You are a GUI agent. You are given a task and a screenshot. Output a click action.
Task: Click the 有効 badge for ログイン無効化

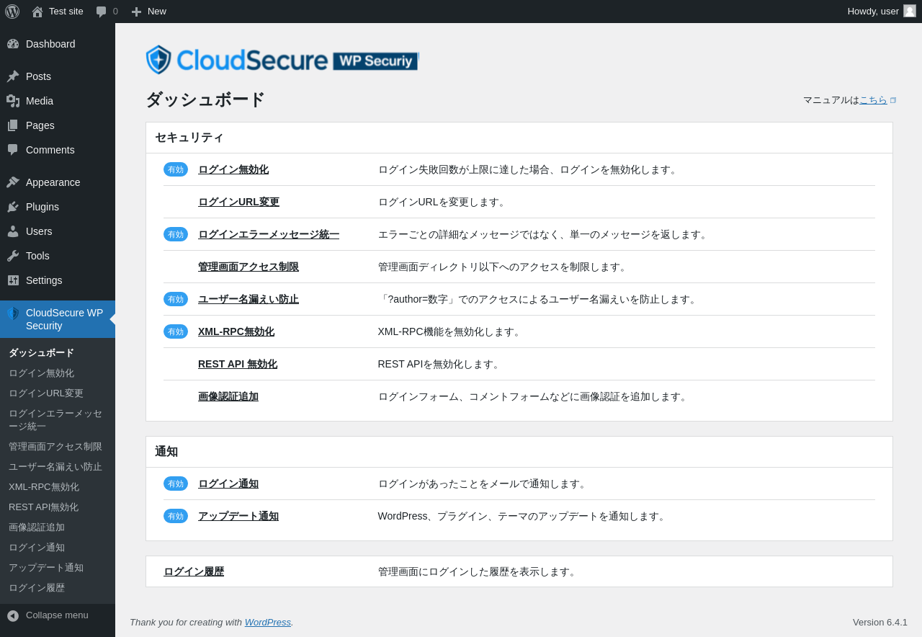[176, 169]
